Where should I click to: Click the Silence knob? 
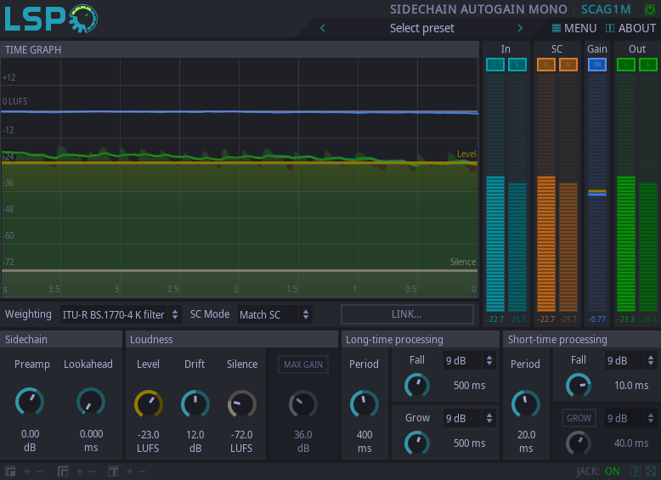pyautogui.click(x=242, y=404)
